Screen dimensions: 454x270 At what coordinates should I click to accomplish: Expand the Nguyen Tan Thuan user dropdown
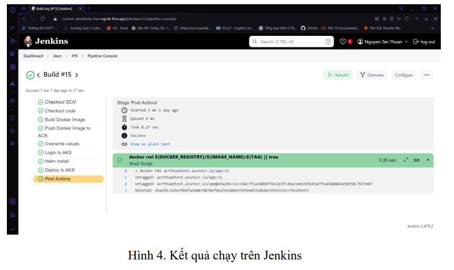[406, 42]
